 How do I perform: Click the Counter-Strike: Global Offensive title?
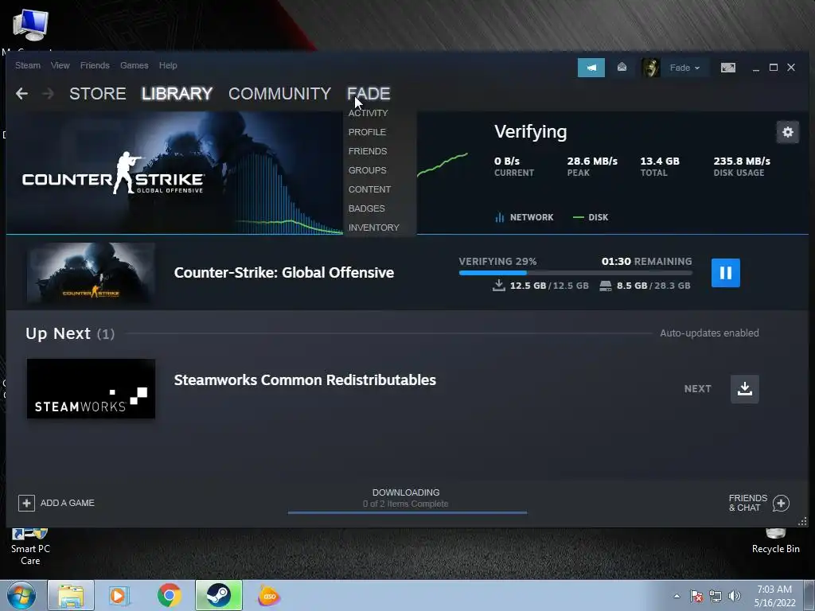284,273
